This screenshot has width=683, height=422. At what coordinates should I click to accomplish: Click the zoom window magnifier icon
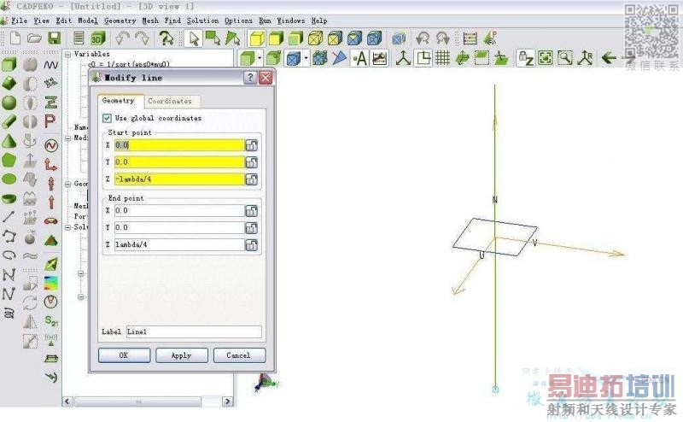pos(565,58)
